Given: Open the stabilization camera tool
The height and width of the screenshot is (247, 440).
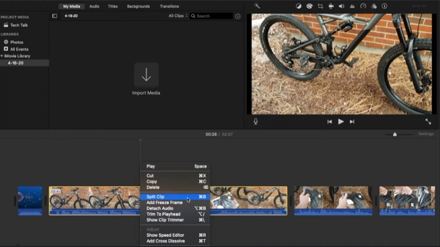Looking at the screenshot, I should click(x=331, y=6).
